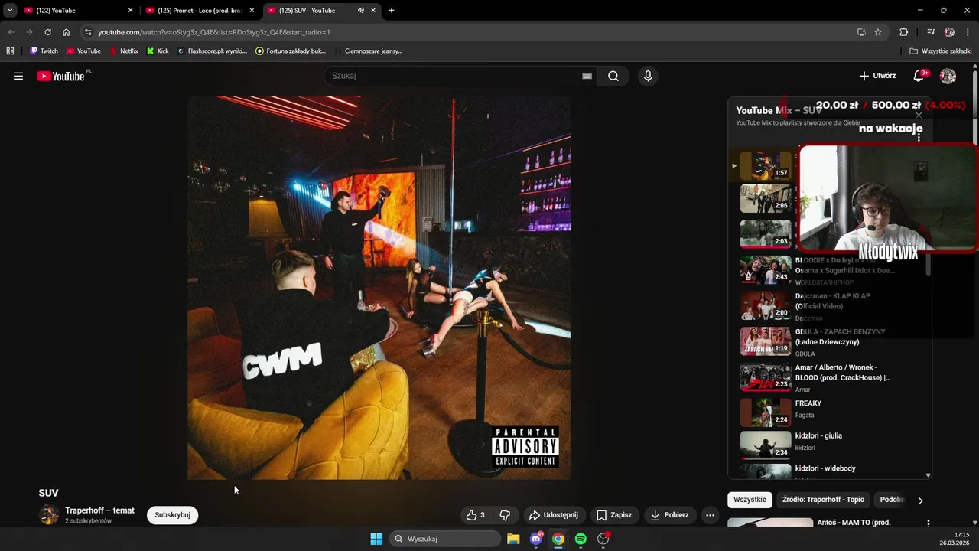Open Spotify from the taskbar

581,539
